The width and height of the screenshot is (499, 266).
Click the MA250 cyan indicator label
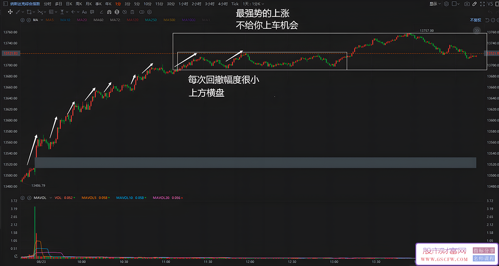pos(151,20)
